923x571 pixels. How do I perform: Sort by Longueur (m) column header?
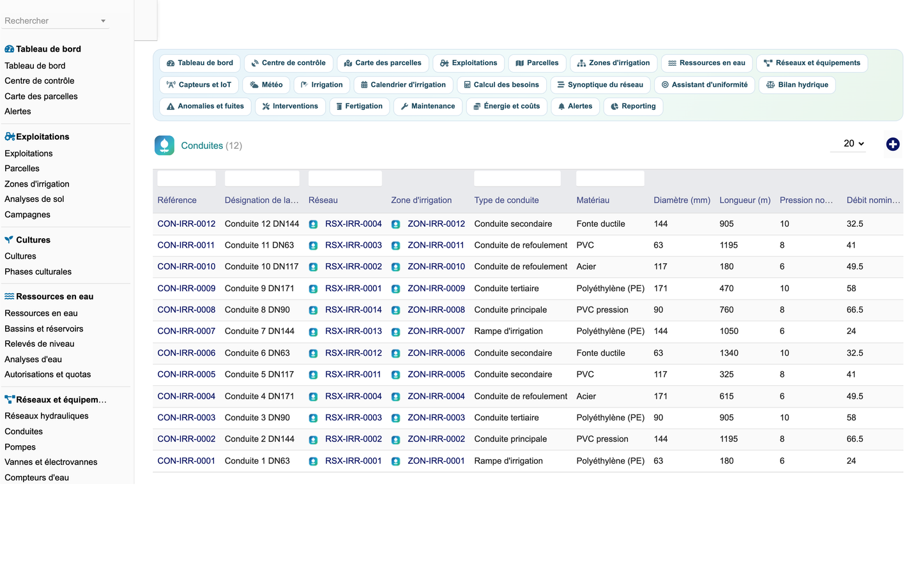click(745, 201)
